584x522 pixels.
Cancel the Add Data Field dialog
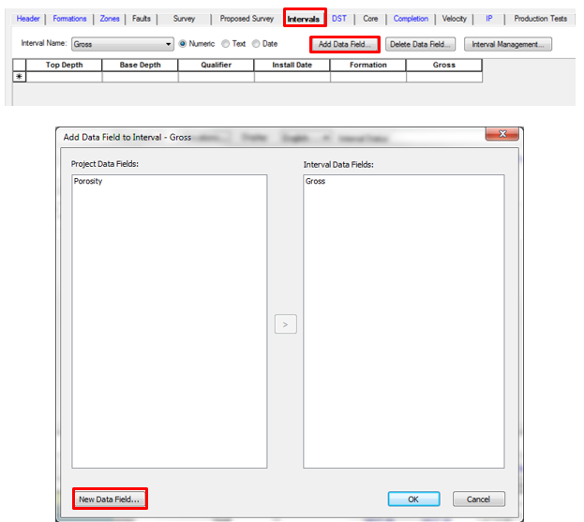tap(479, 500)
